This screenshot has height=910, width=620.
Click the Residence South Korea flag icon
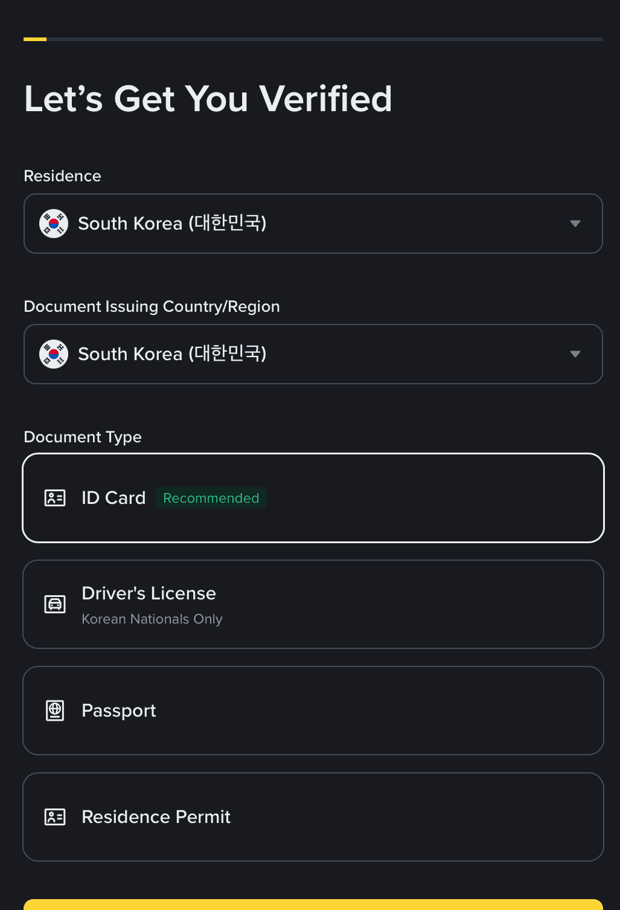pos(54,224)
